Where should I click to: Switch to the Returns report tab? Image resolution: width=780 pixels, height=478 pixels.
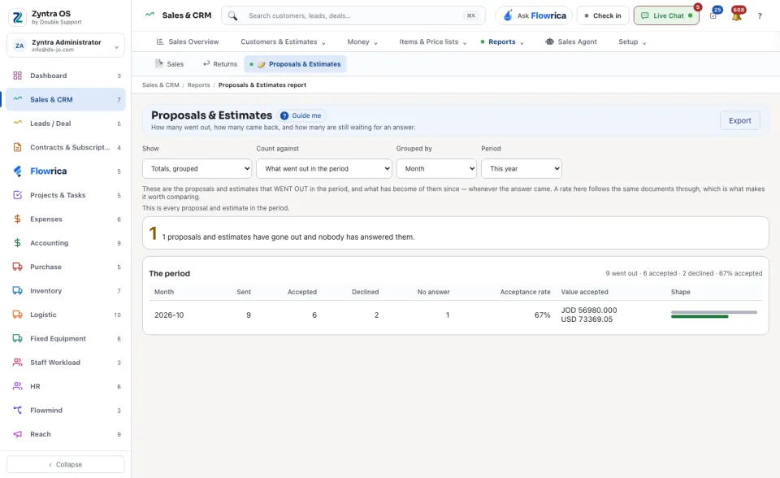(x=220, y=64)
